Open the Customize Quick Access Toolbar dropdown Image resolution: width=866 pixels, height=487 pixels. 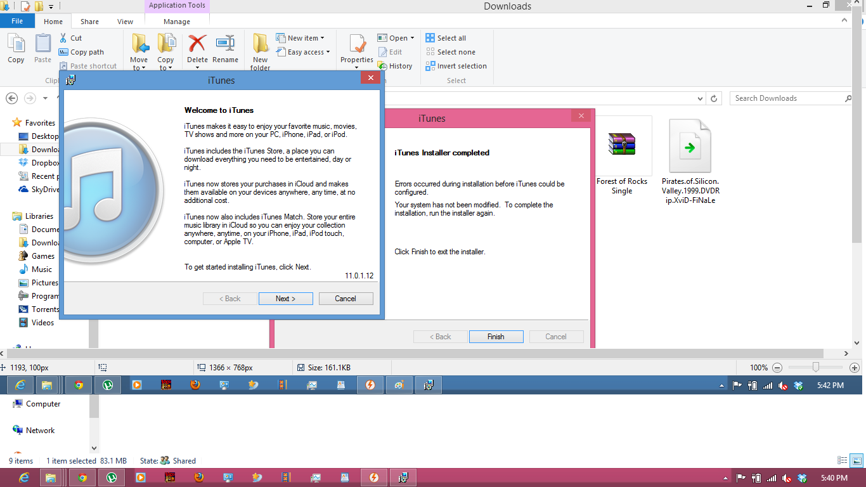pyautogui.click(x=51, y=7)
